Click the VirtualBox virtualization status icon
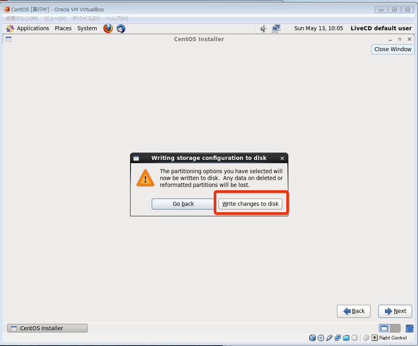This screenshot has height=346, width=418. pyautogui.click(x=354, y=338)
